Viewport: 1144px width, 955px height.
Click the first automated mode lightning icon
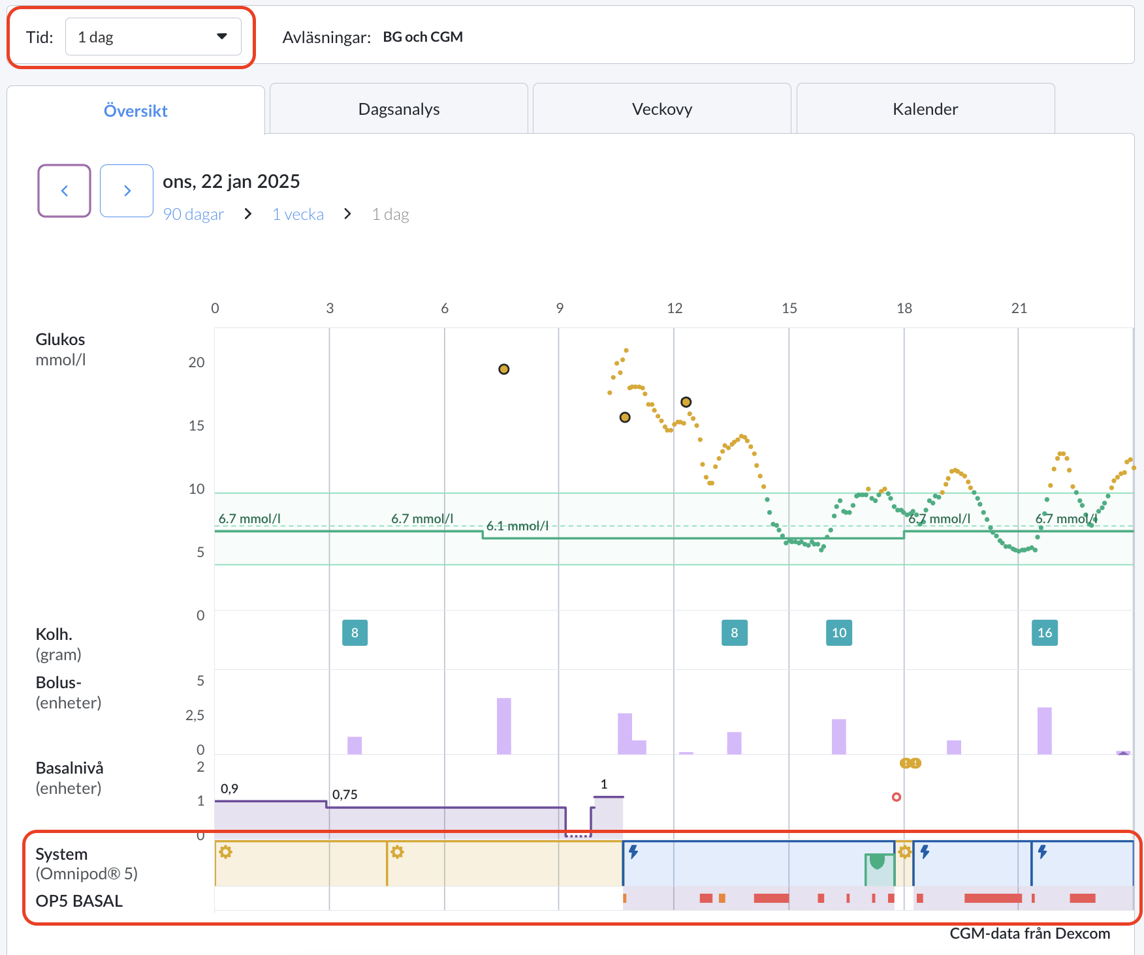pyautogui.click(x=633, y=851)
